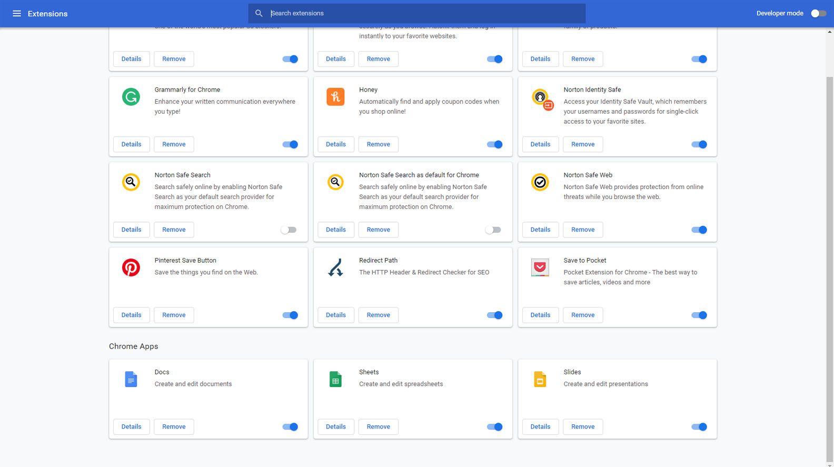Open Details for Norton Safe Search
834x467 pixels.
click(x=132, y=230)
